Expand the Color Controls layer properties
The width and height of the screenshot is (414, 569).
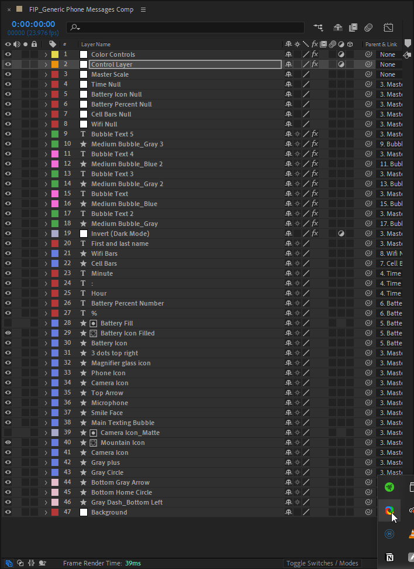point(46,54)
